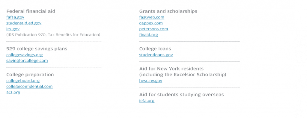
Task: Follow the act.org link
Action: (x=13, y=92)
